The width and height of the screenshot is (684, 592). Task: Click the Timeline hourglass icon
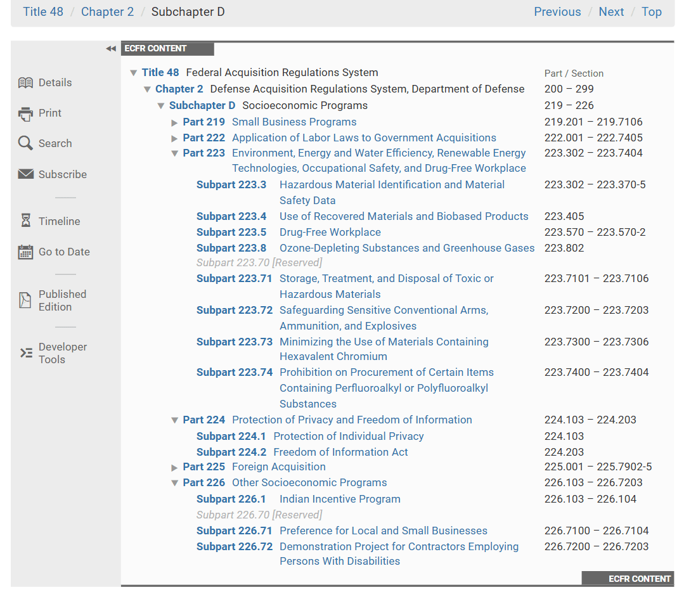(x=26, y=221)
